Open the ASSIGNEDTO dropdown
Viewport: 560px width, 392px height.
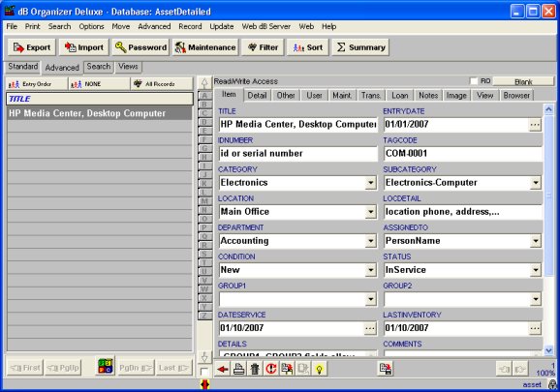click(x=536, y=241)
